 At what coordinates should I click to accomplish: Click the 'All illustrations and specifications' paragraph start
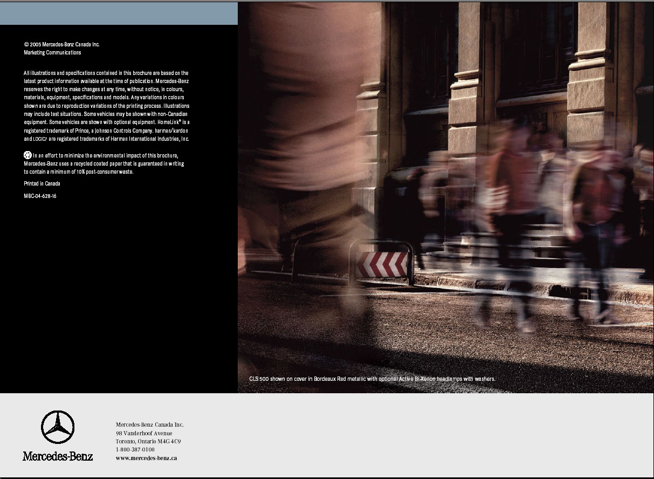click(x=106, y=73)
